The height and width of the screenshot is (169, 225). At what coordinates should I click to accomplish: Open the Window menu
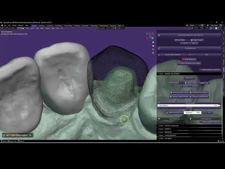(x=21, y=25)
